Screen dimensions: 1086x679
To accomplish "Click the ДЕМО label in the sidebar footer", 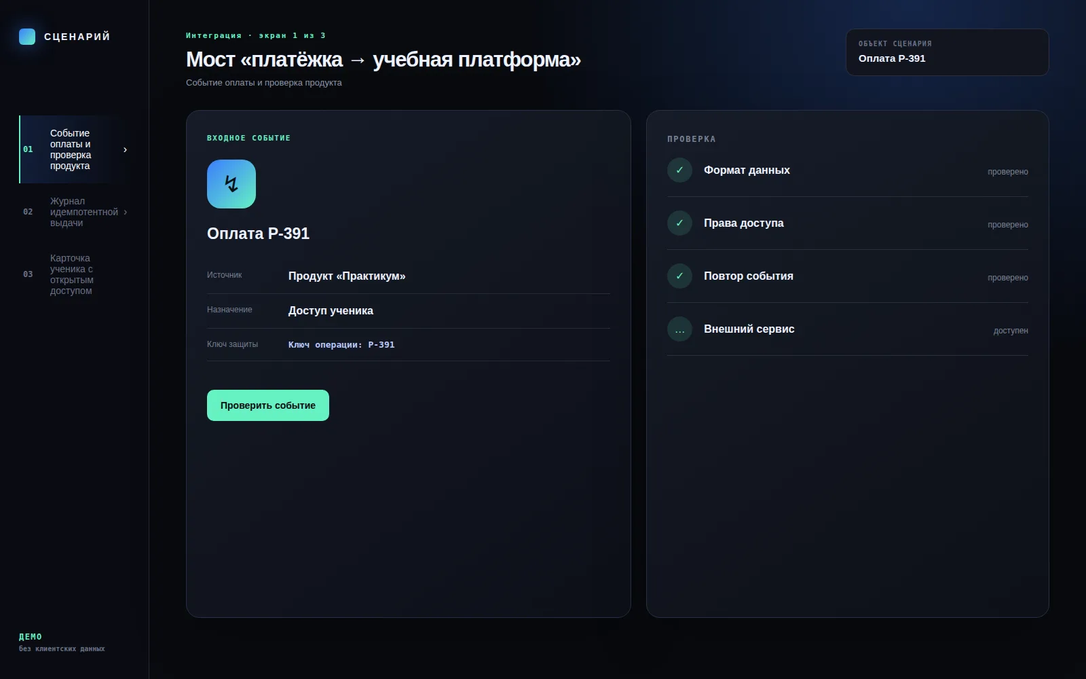I will [x=31, y=637].
